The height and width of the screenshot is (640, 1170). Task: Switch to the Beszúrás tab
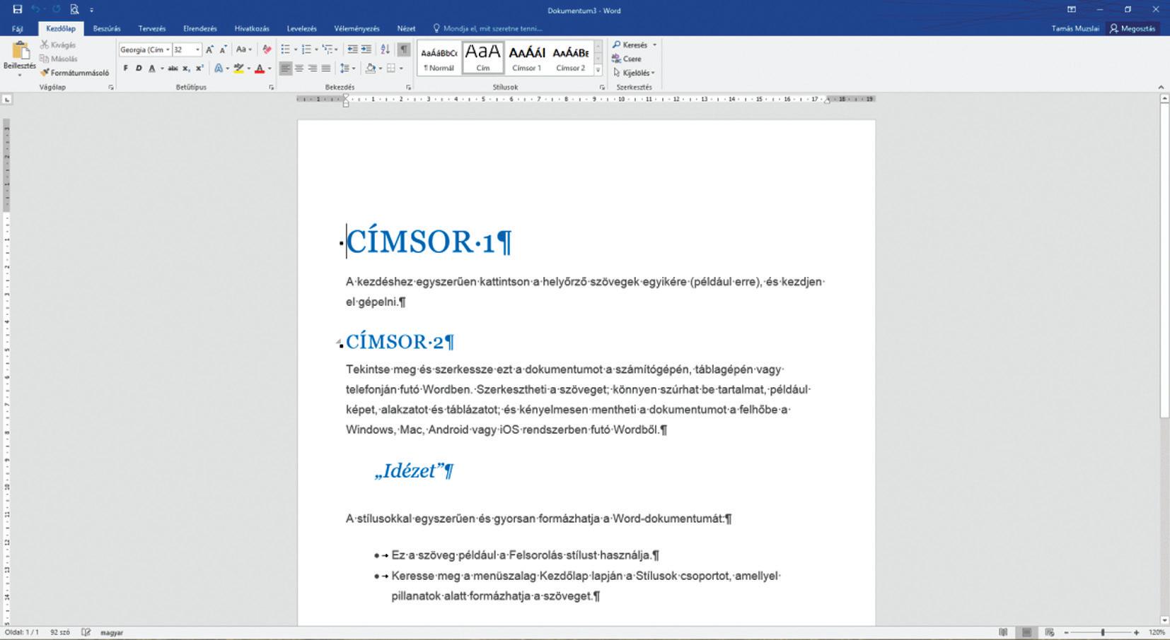click(107, 29)
